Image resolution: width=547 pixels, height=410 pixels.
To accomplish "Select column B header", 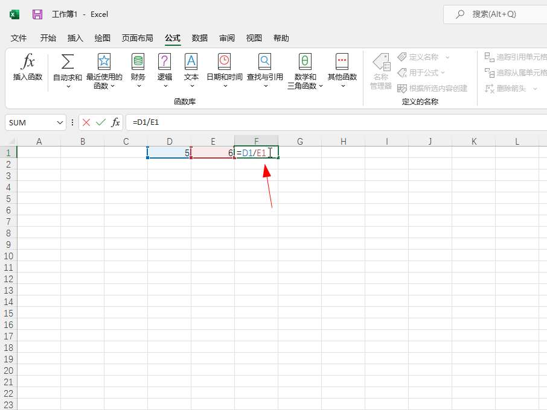I will click(82, 141).
